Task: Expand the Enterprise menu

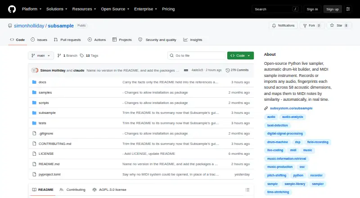Action: click(145, 9)
